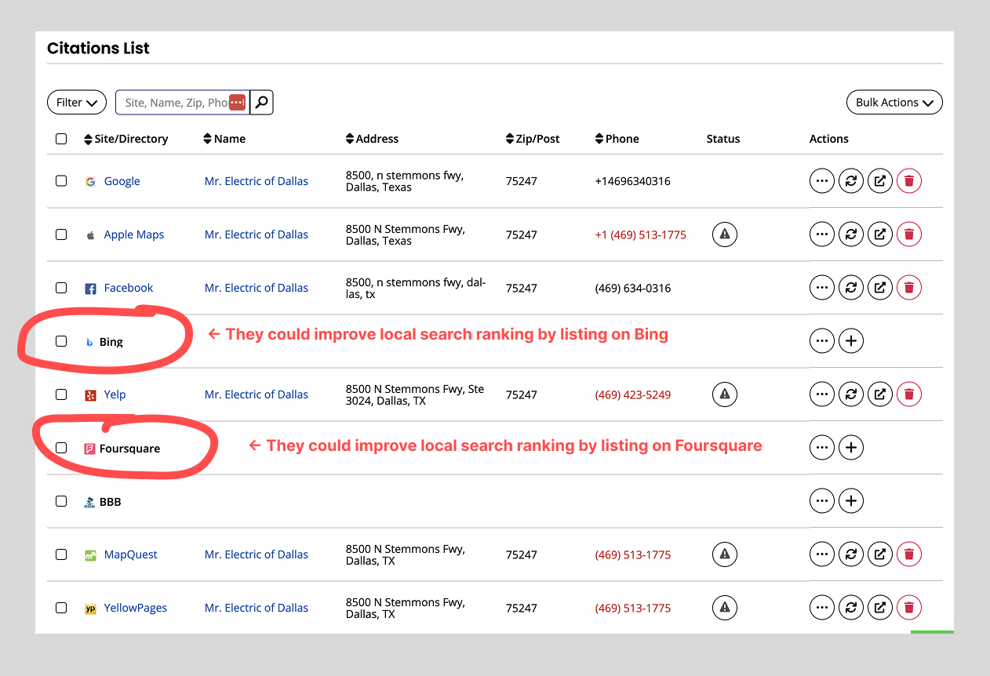Delete the MapQuest citation

point(909,554)
